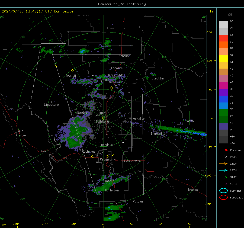Click the RockyMH label

pyautogui.click(x=72, y=76)
